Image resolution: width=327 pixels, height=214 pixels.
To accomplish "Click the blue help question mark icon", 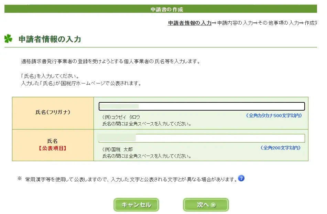I will click(241, 178).
